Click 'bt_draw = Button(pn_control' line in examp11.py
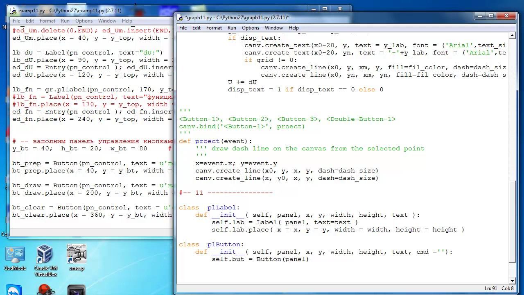The image size is (524, 295). pos(93,186)
